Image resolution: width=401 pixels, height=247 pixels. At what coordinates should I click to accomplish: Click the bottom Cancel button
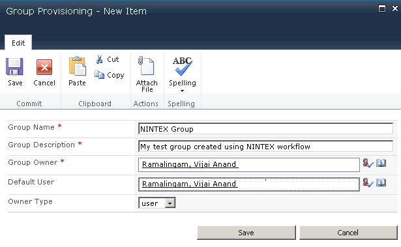pyautogui.click(x=348, y=233)
